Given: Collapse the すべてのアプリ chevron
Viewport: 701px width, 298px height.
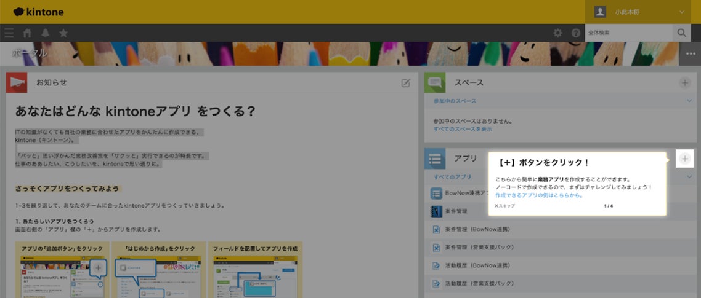Looking at the screenshot, I should point(689,177).
